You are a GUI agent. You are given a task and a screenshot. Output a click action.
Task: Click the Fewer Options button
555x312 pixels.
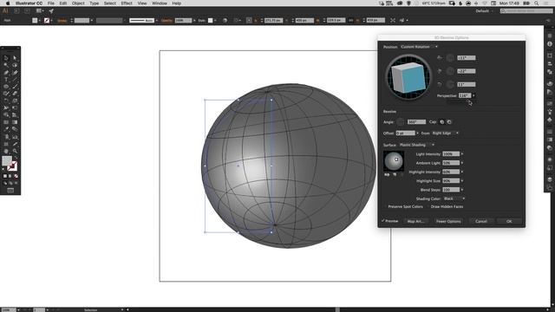point(448,221)
